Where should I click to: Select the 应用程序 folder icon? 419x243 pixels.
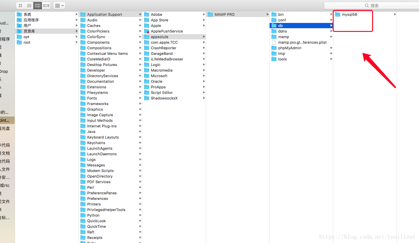[19, 20]
